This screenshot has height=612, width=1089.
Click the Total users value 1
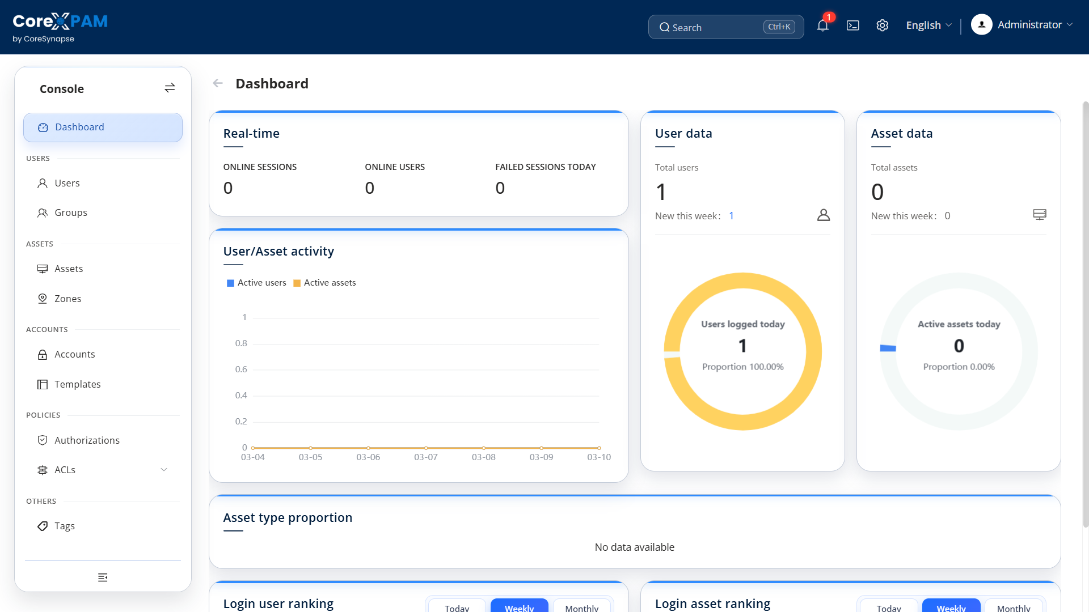[x=661, y=192]
